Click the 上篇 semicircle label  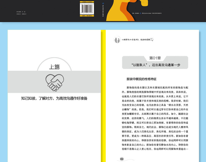point(54,67)
